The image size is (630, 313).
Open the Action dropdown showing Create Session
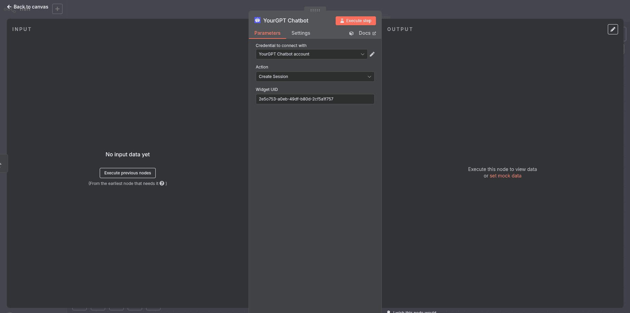click(315, 77)
